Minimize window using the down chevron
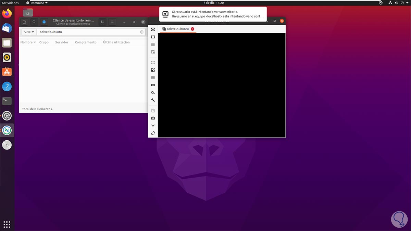The width and height of the screenshot is (411, 231). coord(153,126)
